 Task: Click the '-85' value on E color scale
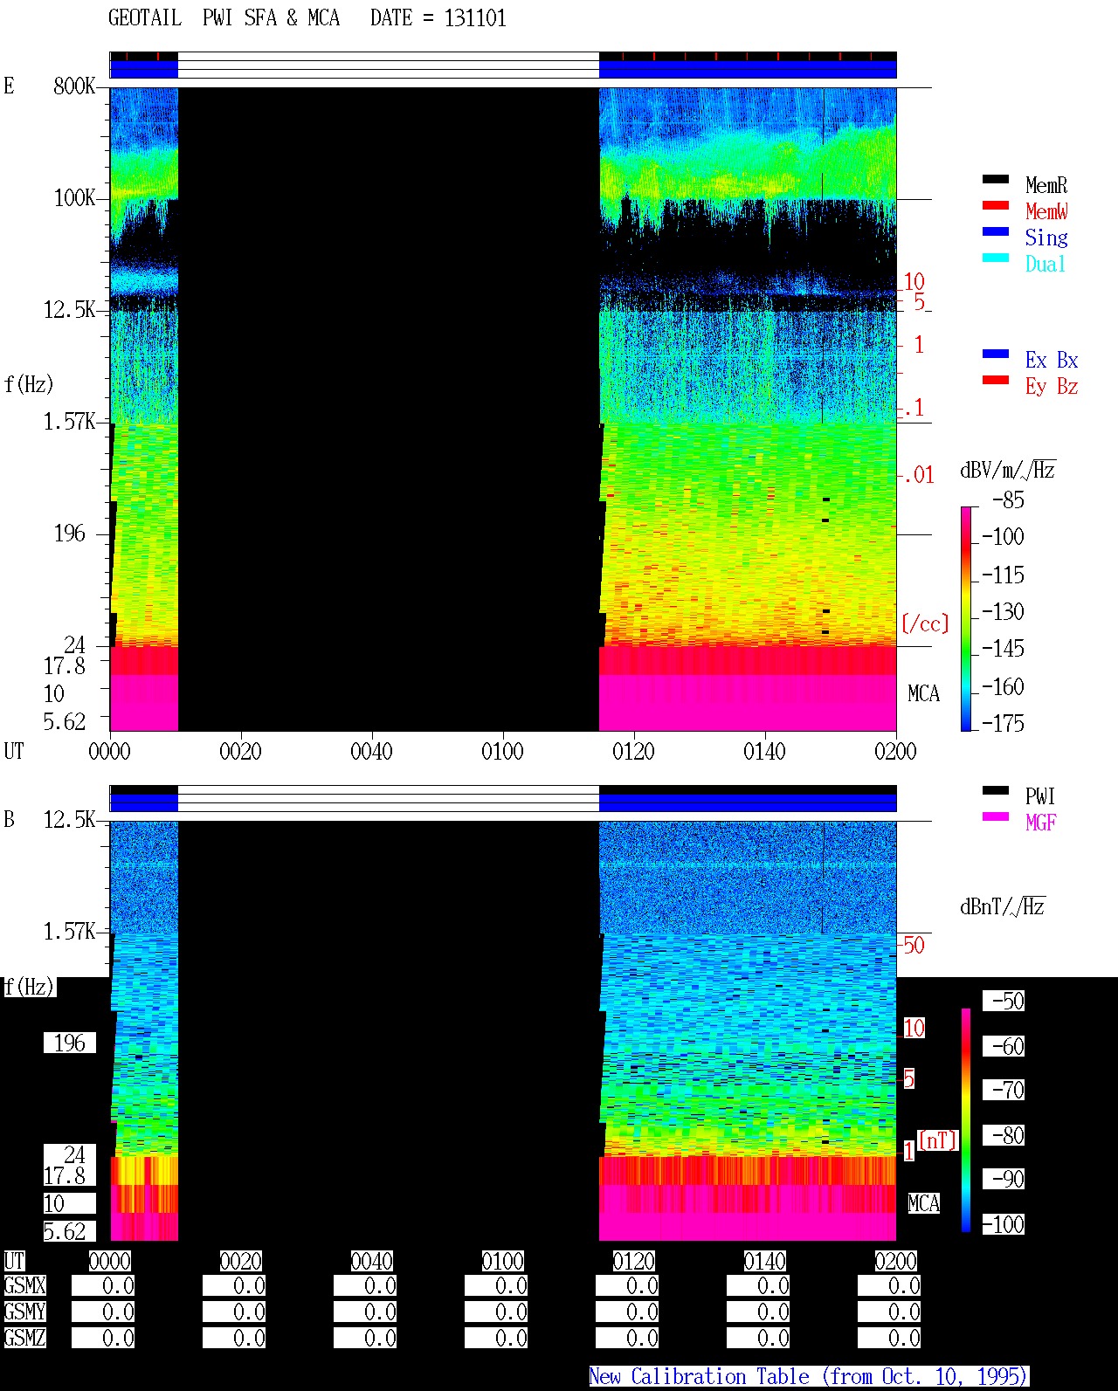tap(1008, 499)
